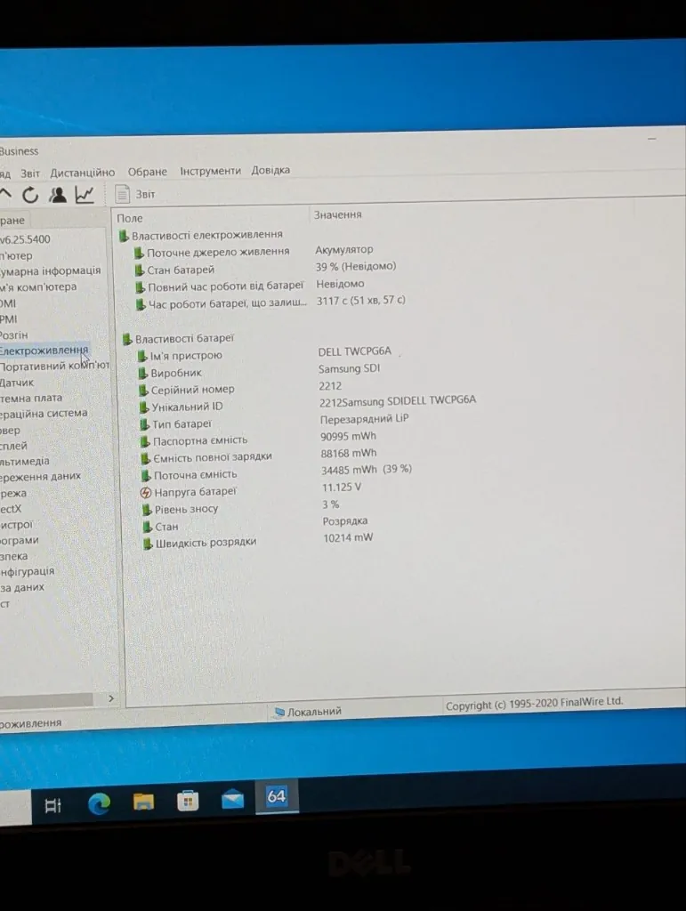Open the user profile toolbar icon

click(x=58, y=195)
